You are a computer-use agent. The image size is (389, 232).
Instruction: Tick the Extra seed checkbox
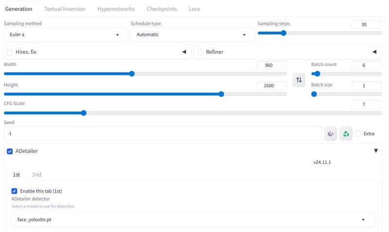[x=358, y=133]
